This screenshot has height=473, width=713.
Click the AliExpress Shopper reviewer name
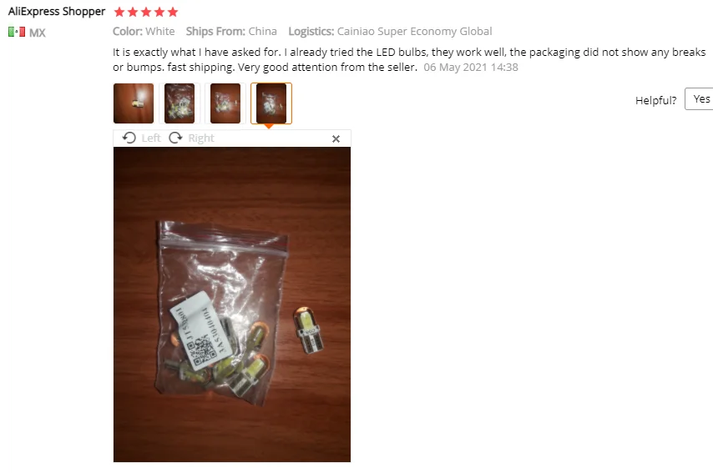57,12
